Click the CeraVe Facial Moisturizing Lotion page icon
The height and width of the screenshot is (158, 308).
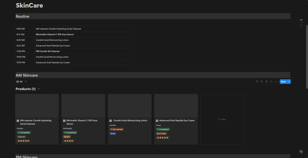click(x=111, y=121)
